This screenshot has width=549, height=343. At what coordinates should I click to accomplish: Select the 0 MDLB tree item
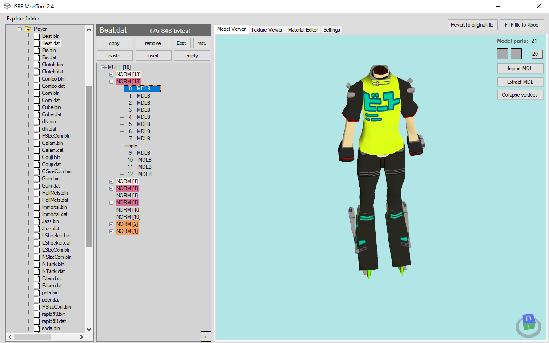tap(142, 89)
